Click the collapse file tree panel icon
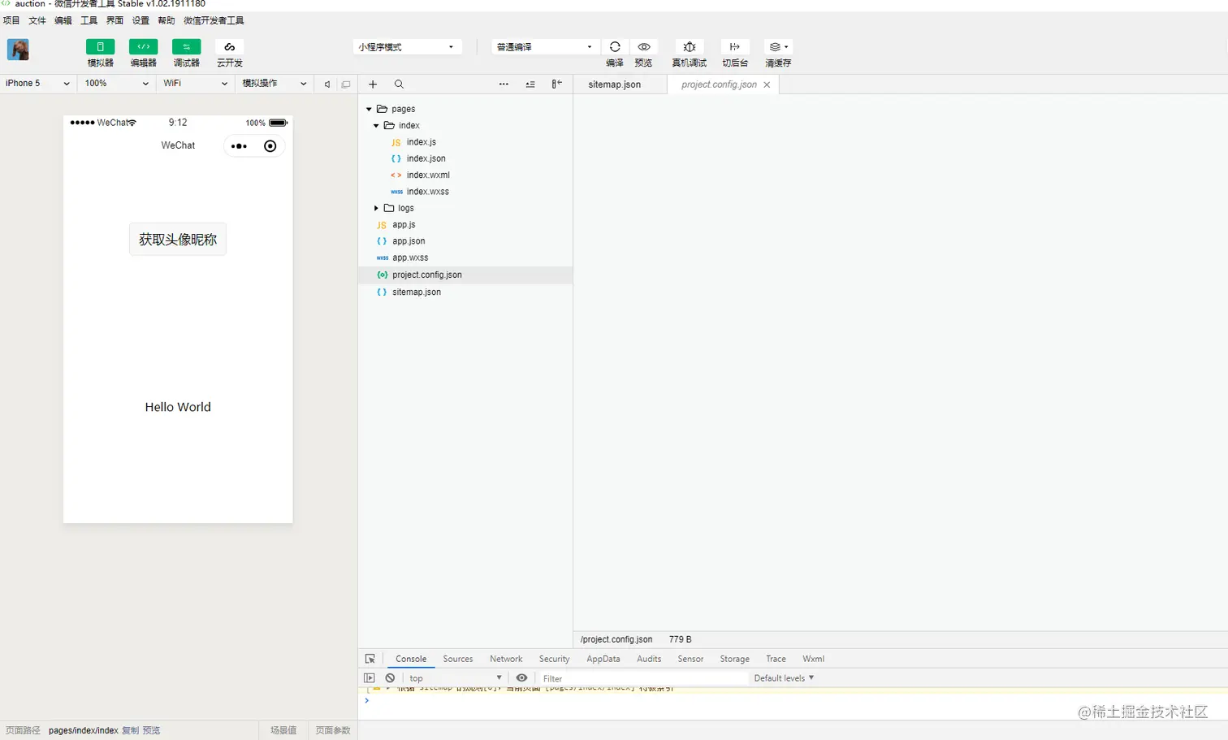 pos(557,84)
